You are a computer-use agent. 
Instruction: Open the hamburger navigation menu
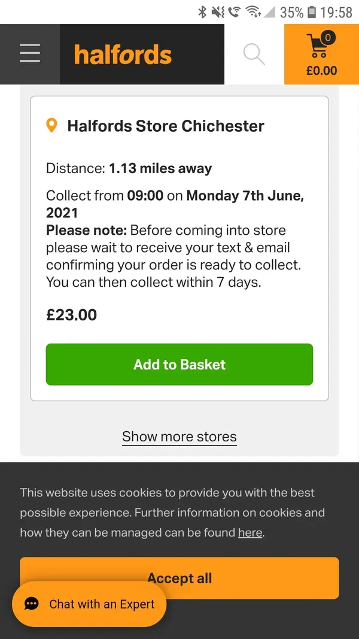coord(30,54)
